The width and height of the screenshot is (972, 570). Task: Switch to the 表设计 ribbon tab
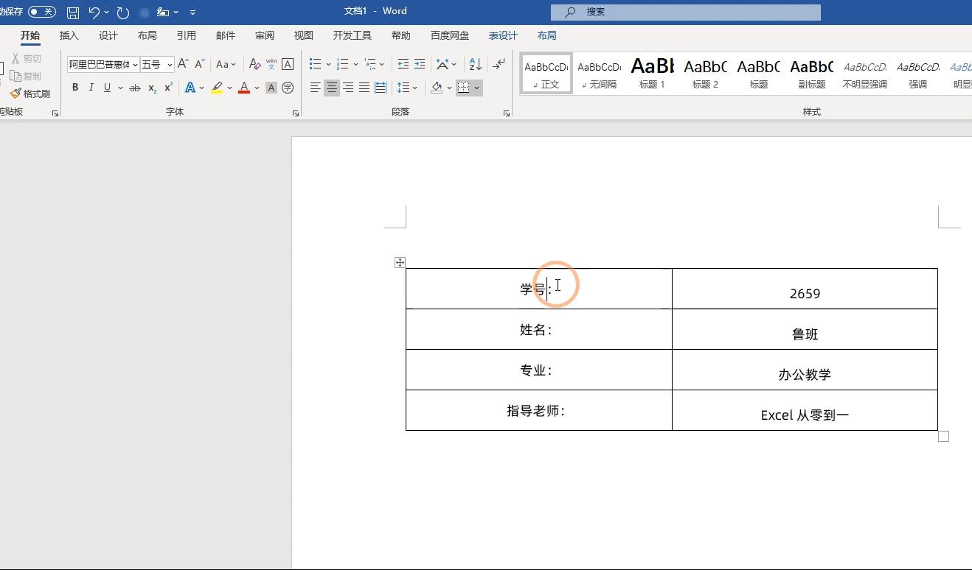pyautogui.click(x=502, y=35)
